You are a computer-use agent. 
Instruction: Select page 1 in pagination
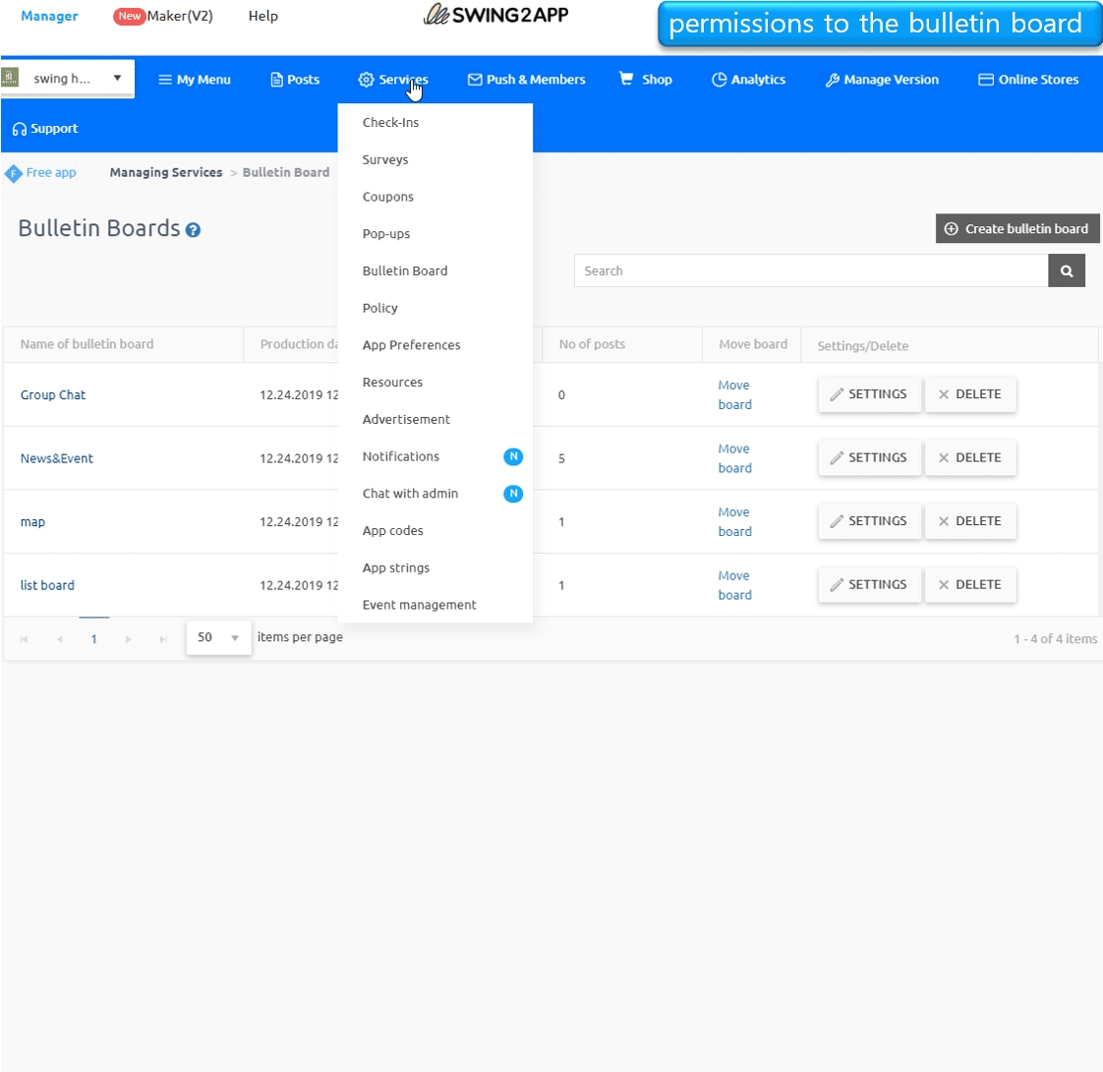tap(93, 639)
